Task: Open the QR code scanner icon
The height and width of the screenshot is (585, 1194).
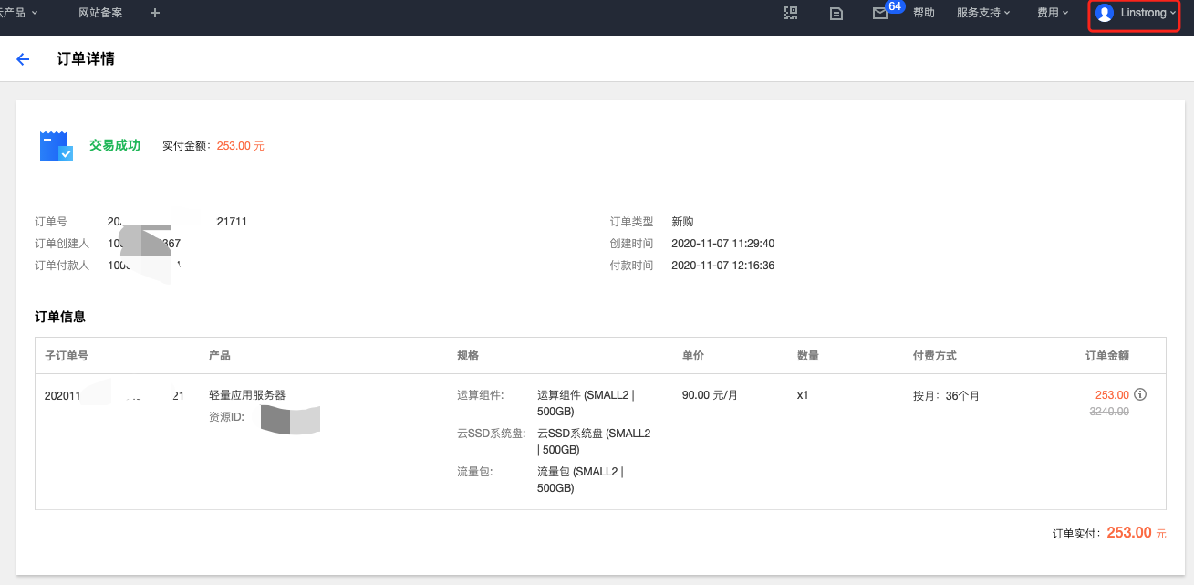Action: [791, 13]
